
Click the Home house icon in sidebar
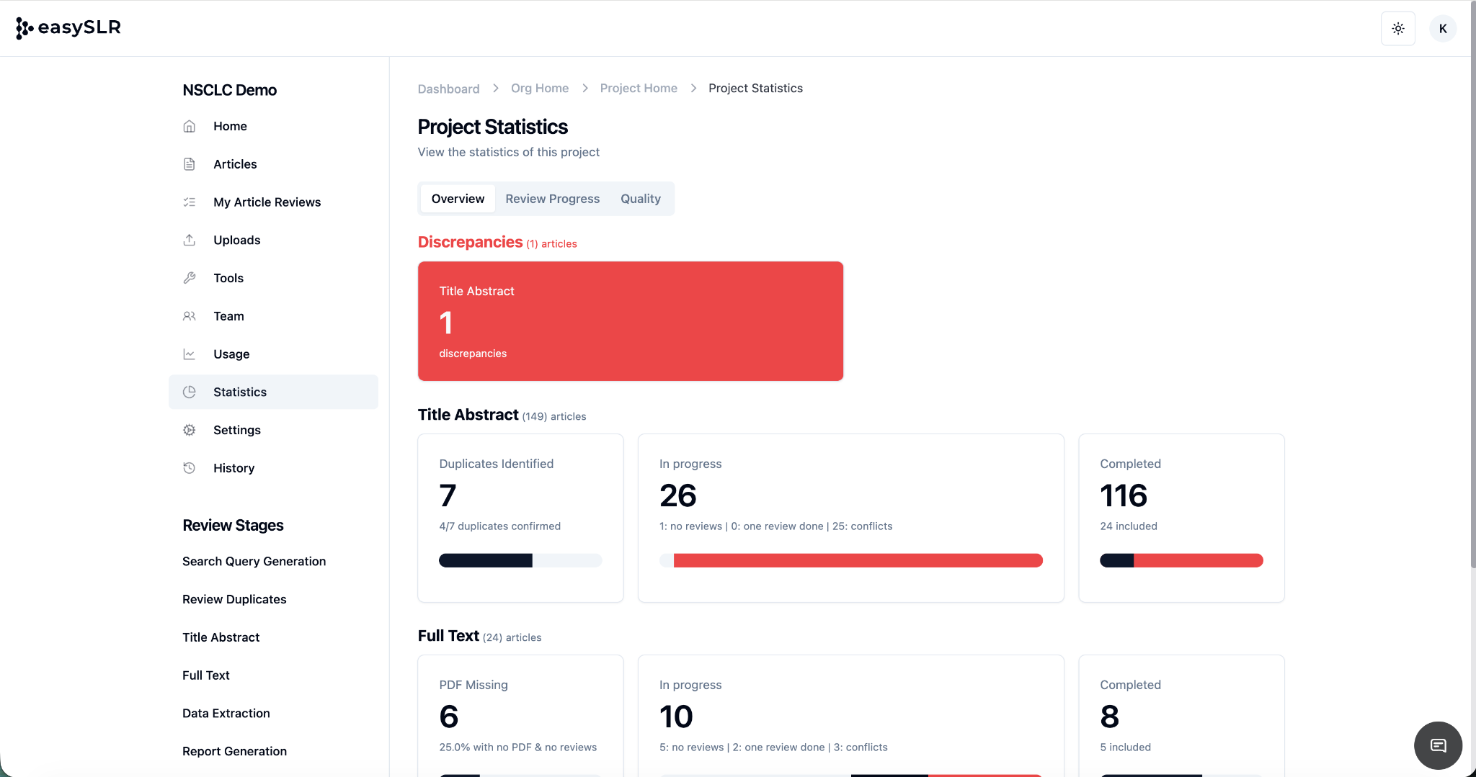click(190, 126)
